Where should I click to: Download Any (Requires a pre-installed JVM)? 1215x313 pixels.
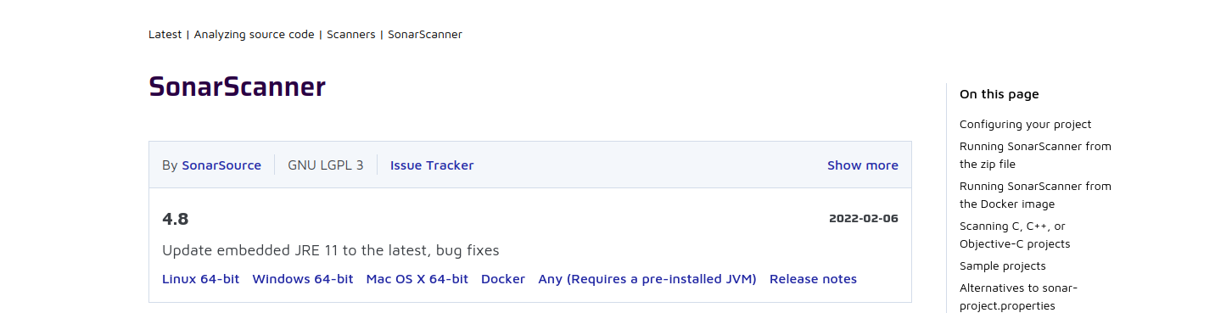point(647,279)
